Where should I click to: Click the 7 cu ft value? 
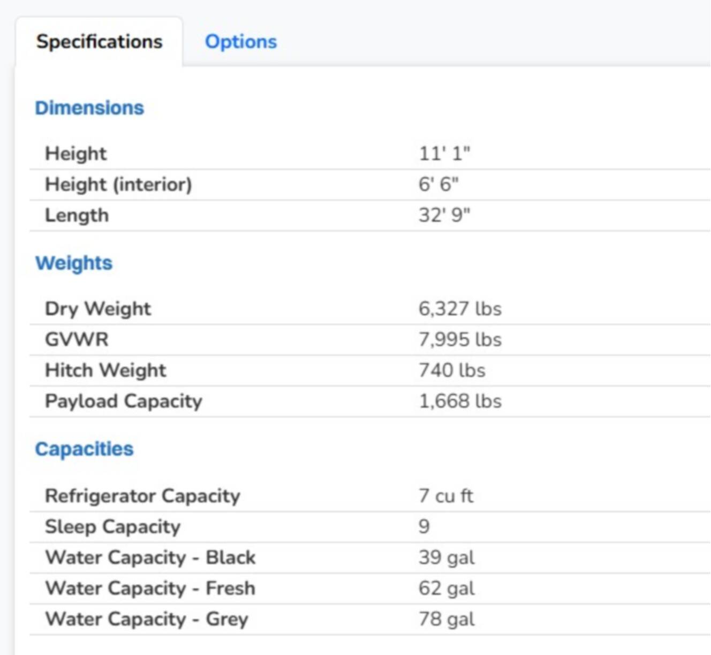[446, 496]
